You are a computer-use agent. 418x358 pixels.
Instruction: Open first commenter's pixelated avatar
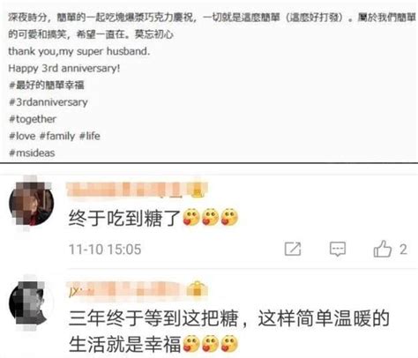[x=31, y=203]
